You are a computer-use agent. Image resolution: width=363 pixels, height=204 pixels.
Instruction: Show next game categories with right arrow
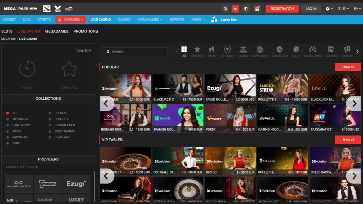358,52
